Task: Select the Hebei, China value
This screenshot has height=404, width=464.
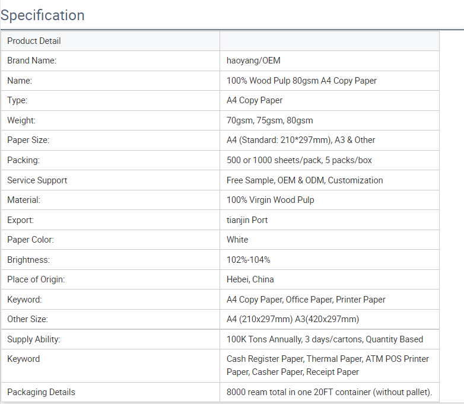Action: (x=250, y=279)
